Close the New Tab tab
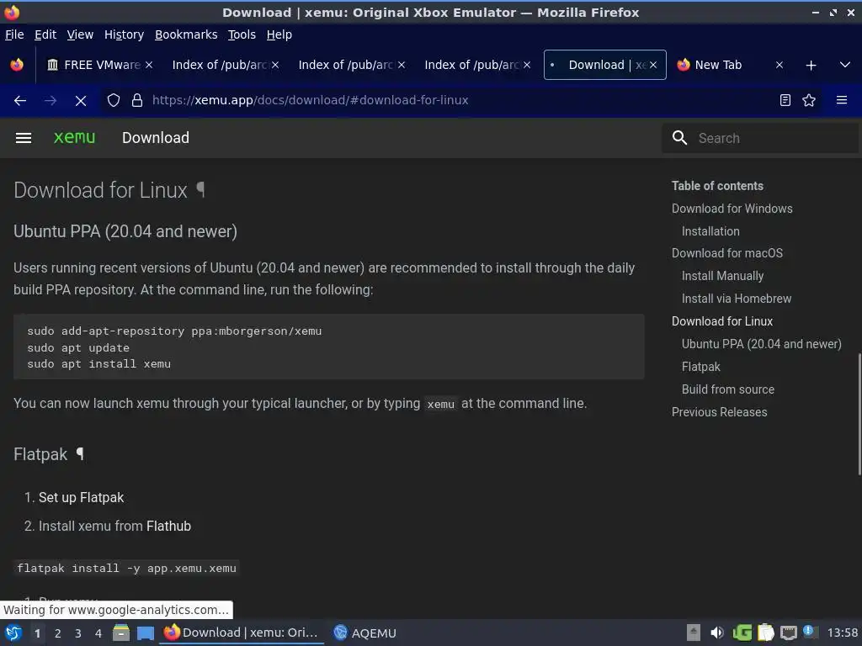The width and height of the screenshot is (862, 646). click(x=779, y=65)
